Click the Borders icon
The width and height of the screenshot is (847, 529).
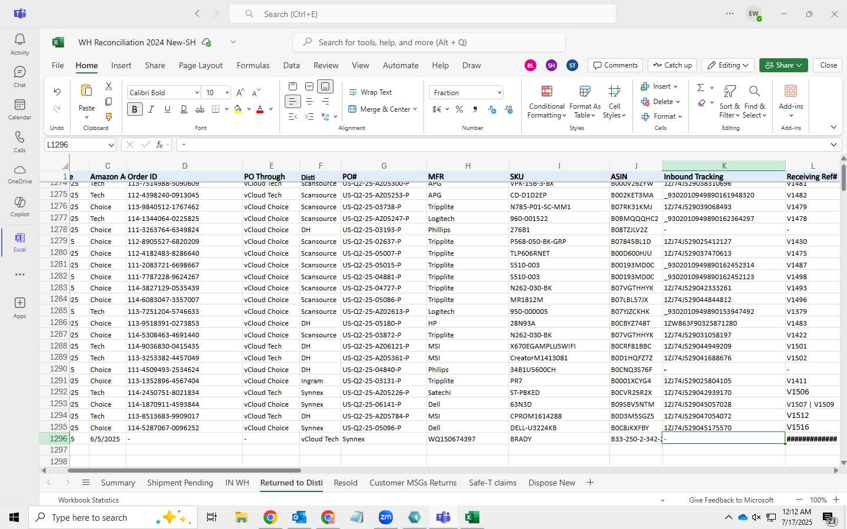point(215,109)
